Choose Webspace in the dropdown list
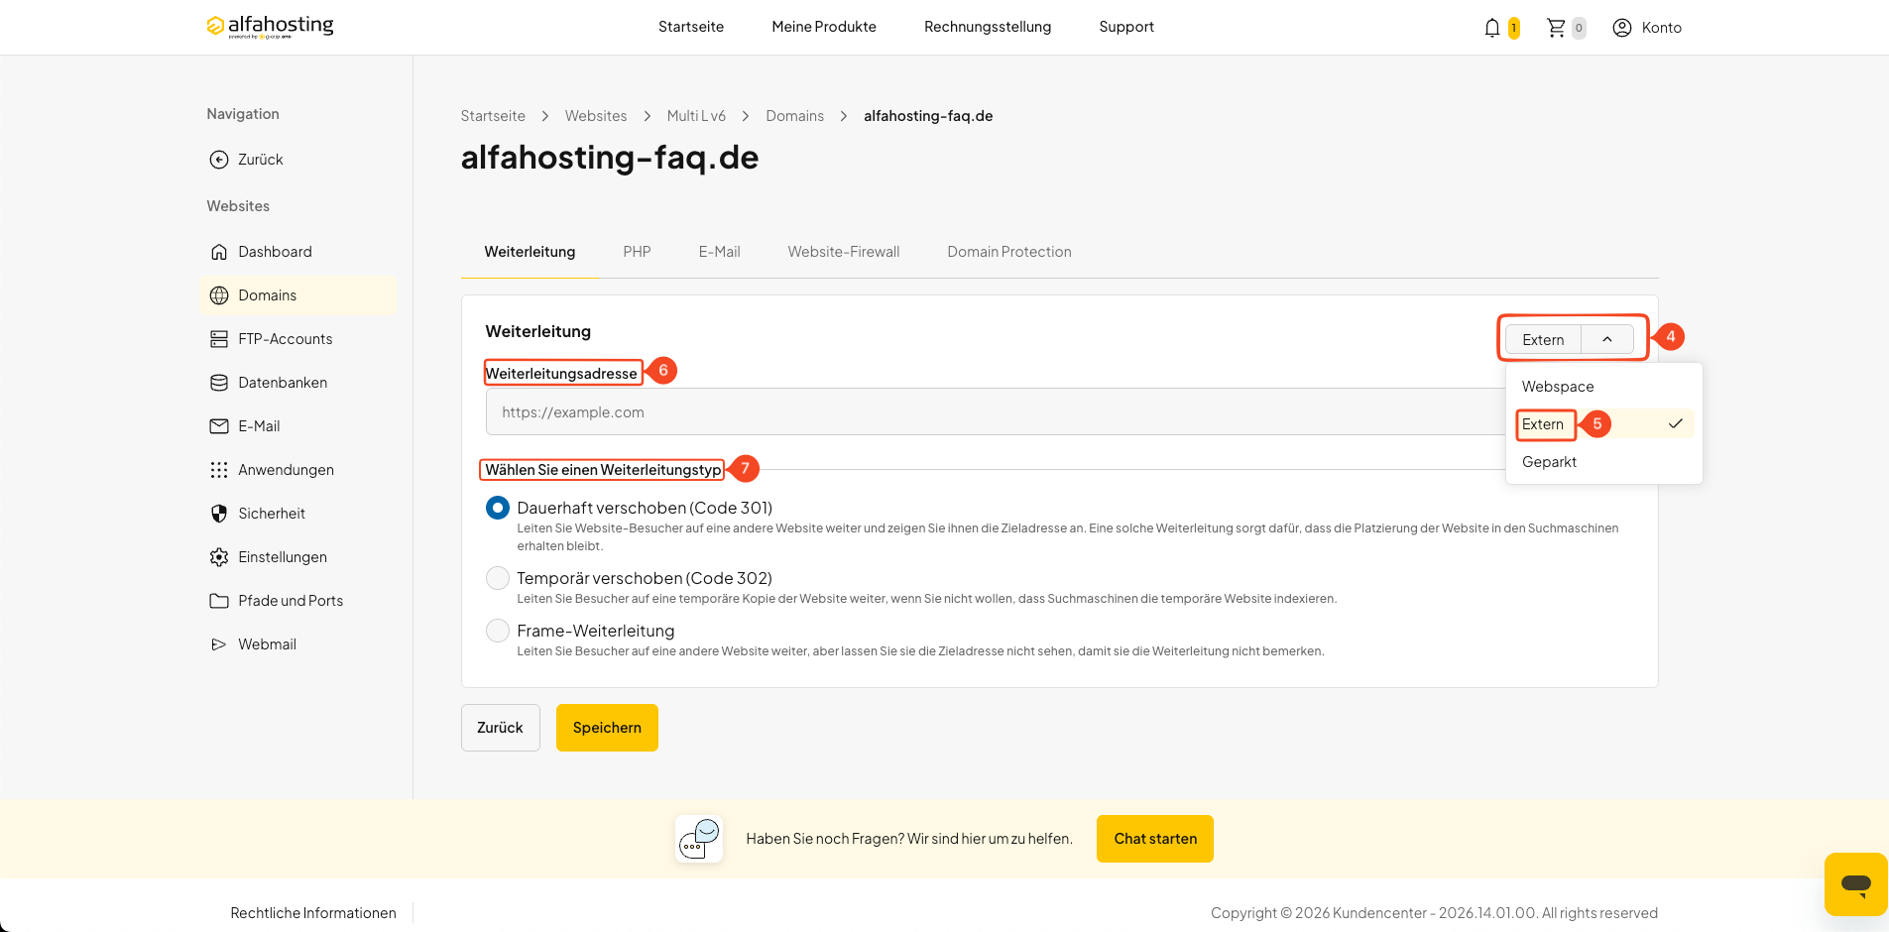 pyautogui.click(x=1604, y=387)
